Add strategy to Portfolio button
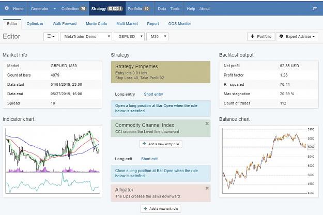This screenshot has width=323, height=215. coord(261,37)
